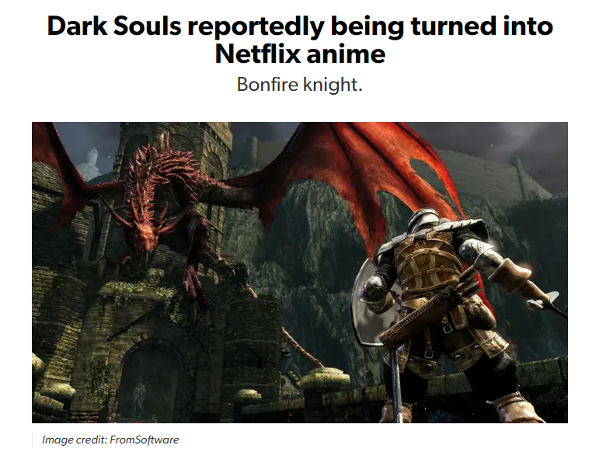Click the knight's helmet

425,221
